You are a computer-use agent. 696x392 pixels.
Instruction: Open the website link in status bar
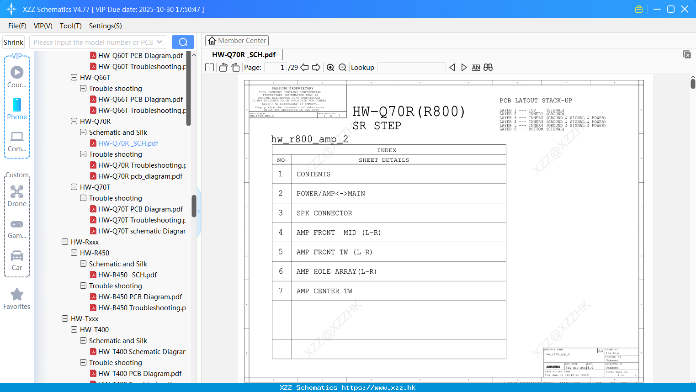(x=378, y=387)
